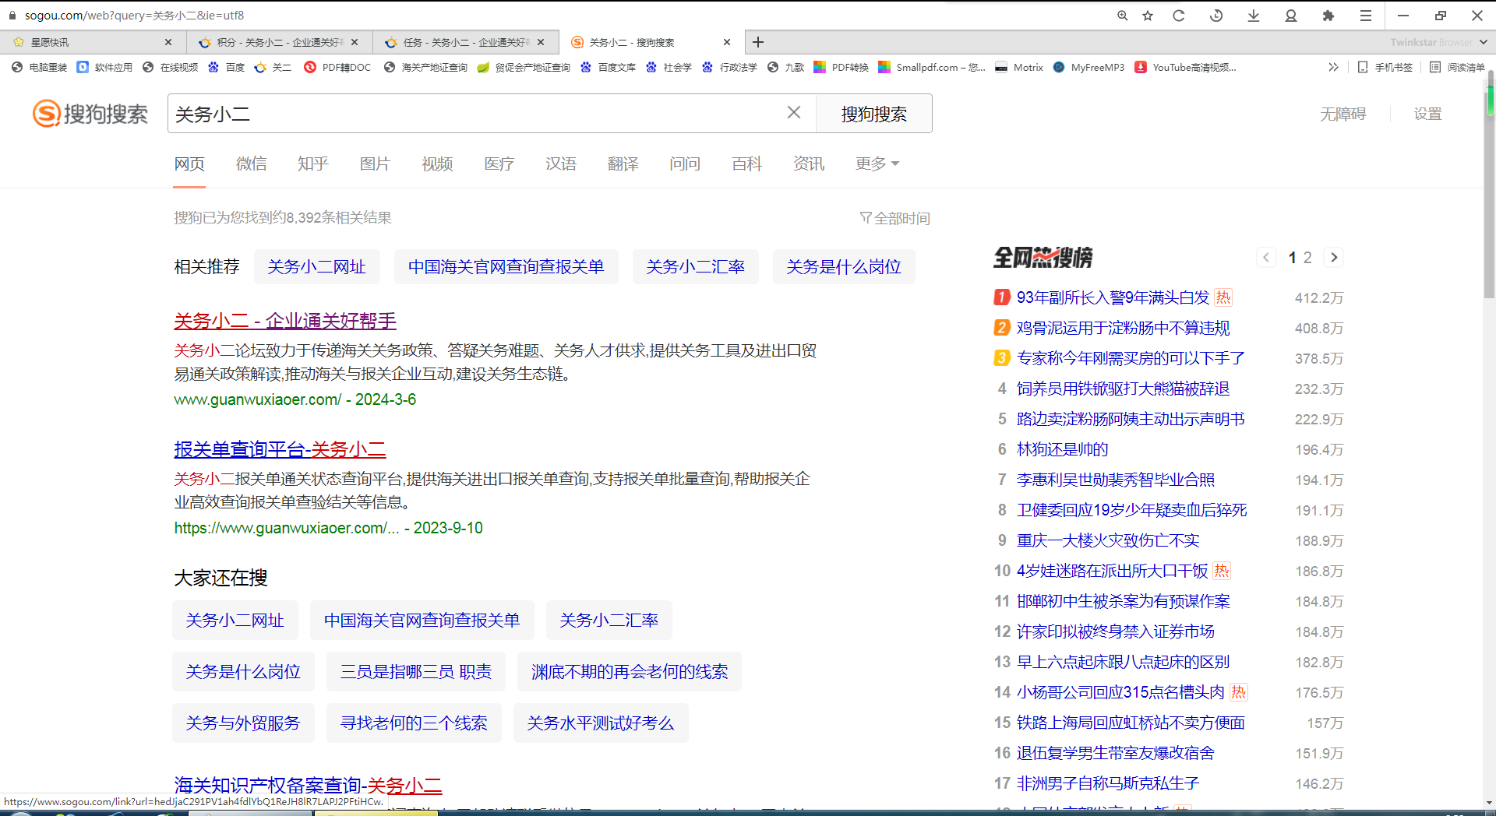
Task: Open result 关务小二 - 企业通关好帮手
Action: (x=285, y=321)
